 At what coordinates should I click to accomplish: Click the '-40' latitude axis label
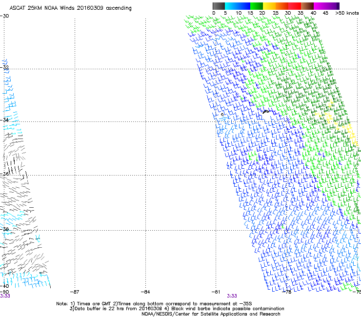[4, 286]
